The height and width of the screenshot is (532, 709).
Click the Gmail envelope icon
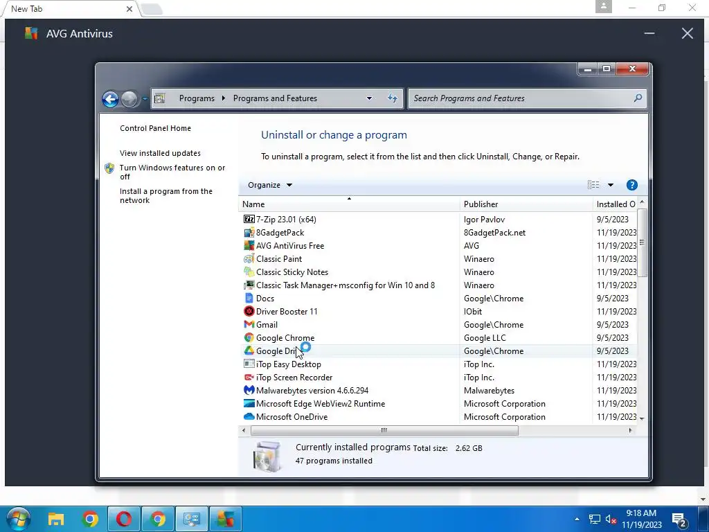[249, 324]
